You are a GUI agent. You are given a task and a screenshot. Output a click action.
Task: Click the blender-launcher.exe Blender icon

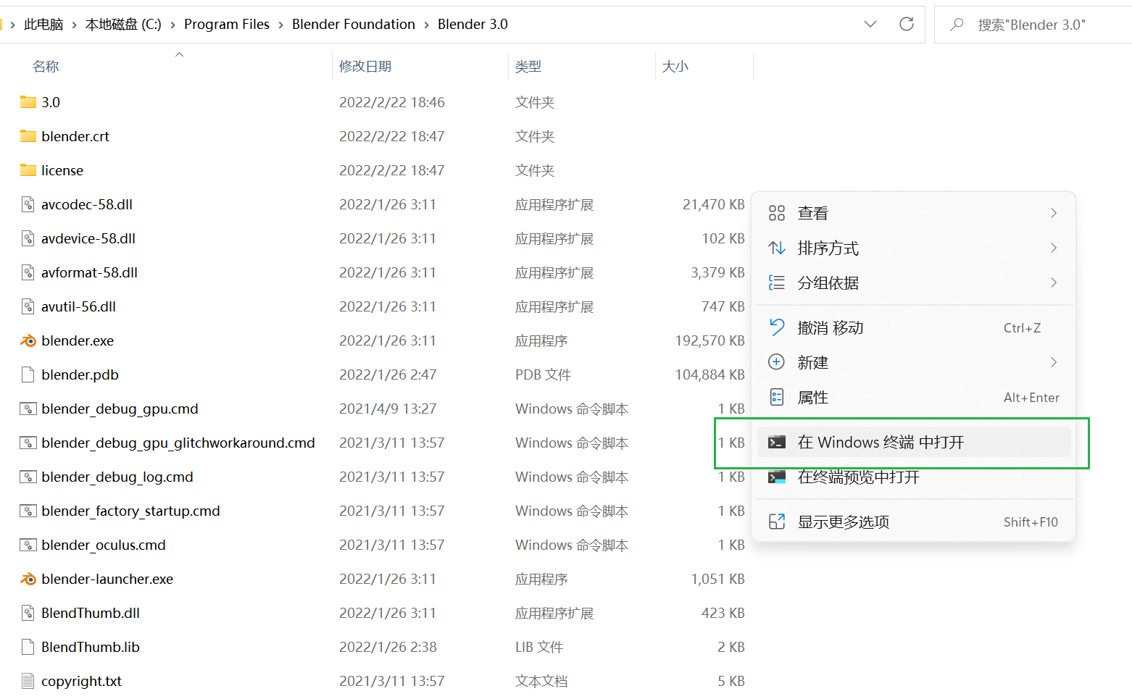(x=28, y=579)
